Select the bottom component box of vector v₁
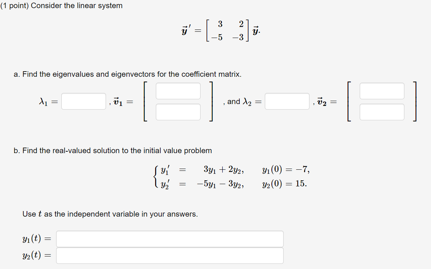Viewport: 431px width, 269px height. tap(178, 112)
